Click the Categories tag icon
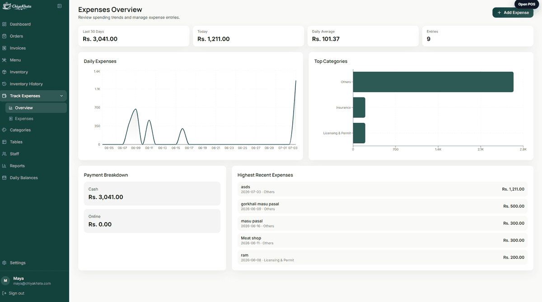This screenshot has width=542, height=302. click(5, 130)
